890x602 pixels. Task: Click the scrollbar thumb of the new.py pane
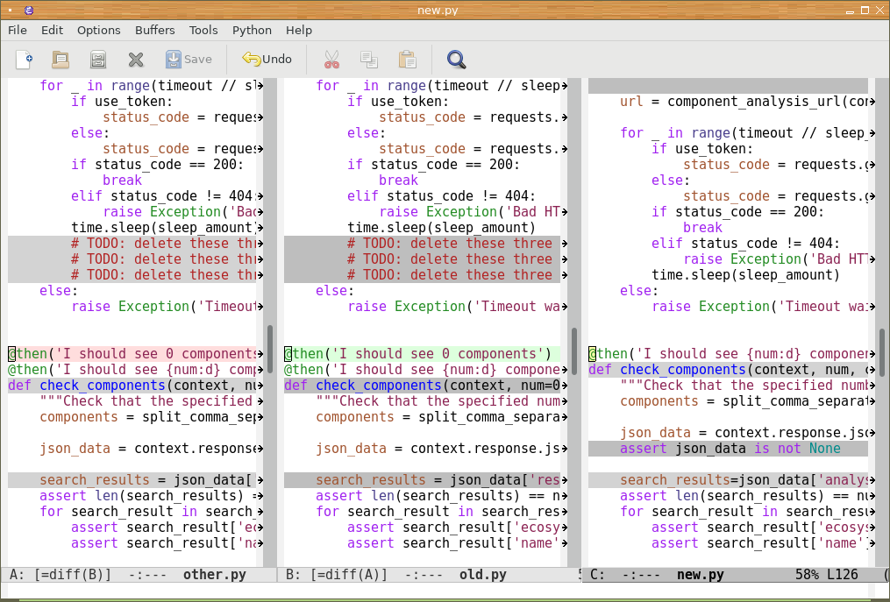(x=881, y=351)
